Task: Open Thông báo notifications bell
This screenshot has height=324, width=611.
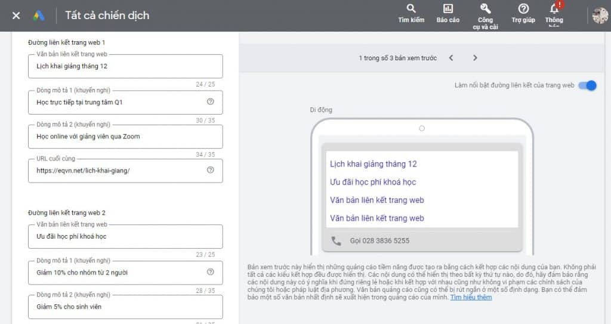Action: point(554,14)
